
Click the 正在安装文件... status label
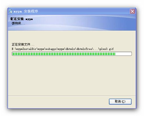click(23, 44)
